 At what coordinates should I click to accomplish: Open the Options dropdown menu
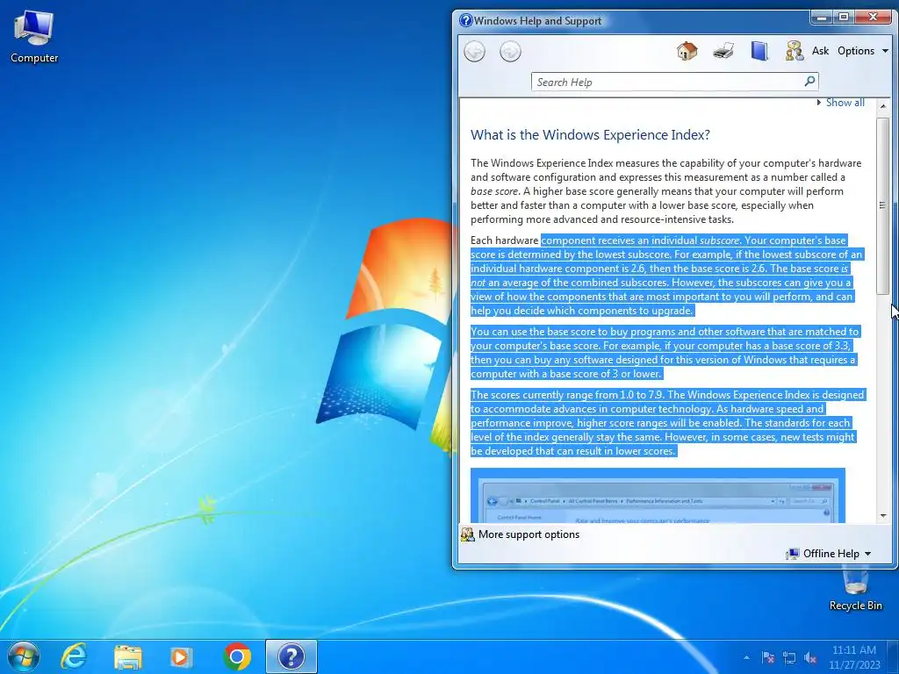863,51
